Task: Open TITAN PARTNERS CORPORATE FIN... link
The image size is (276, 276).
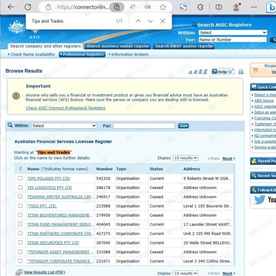Action: click(x=60, y=233)
